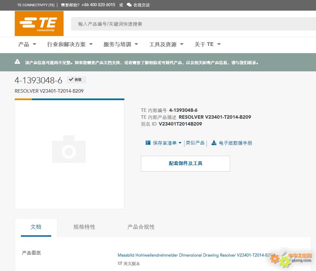Expand the 服务与培训 dropdown arrow
316x271 pixels.
[x=136, y=44]
